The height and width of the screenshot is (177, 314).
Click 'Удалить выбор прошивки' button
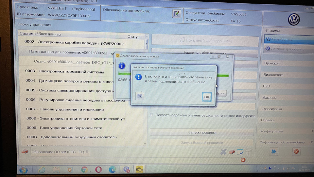click(x=205, y=53)
